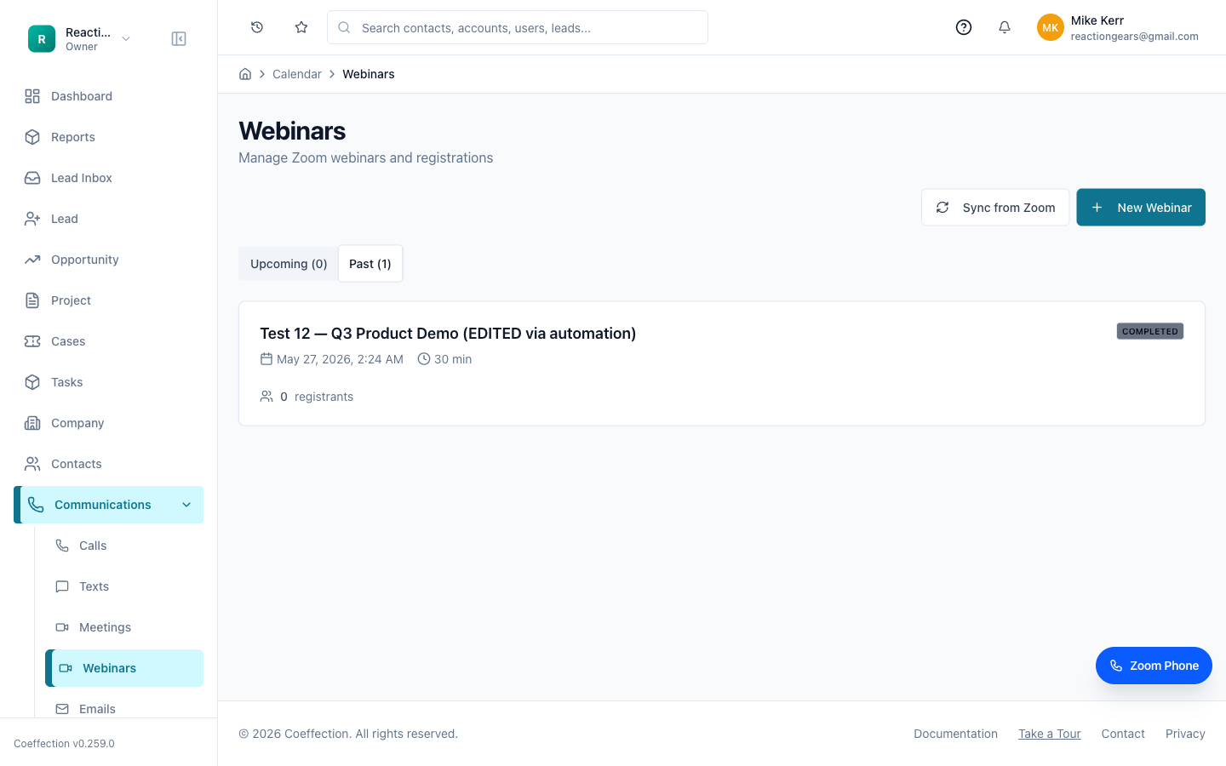This screenshot has height=766, width=1226.
Task: Open recent history clock icon
Action: click(257, 27)
